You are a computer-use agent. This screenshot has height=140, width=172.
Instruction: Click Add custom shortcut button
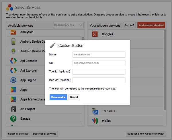151,25
